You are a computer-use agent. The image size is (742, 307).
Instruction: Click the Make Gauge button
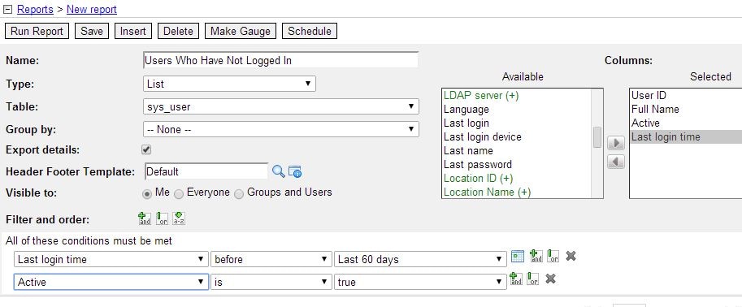[x=241, y=31]
